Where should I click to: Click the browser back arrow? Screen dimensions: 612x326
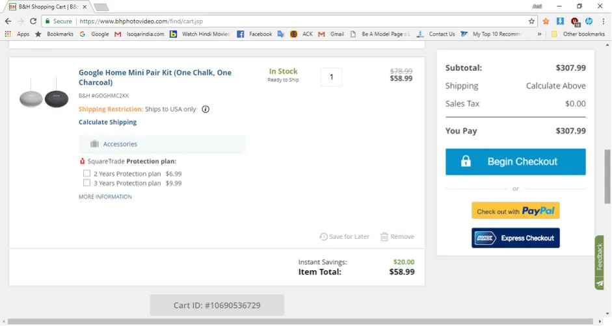coord(8,21)
